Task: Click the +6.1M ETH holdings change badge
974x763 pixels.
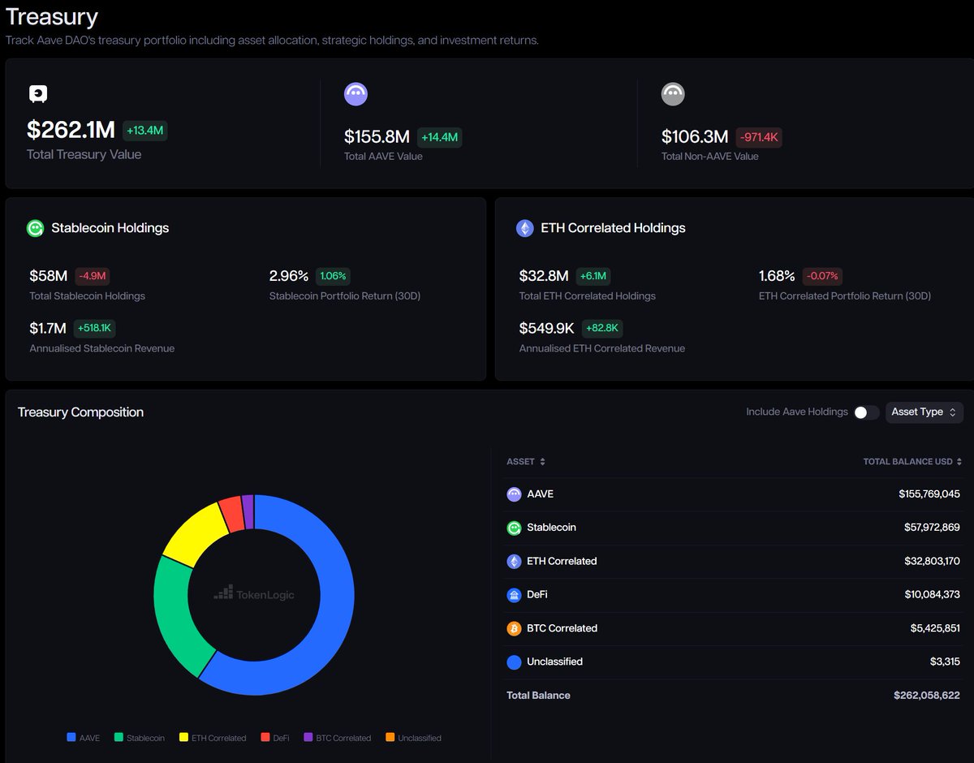Action: coord(594,276)
